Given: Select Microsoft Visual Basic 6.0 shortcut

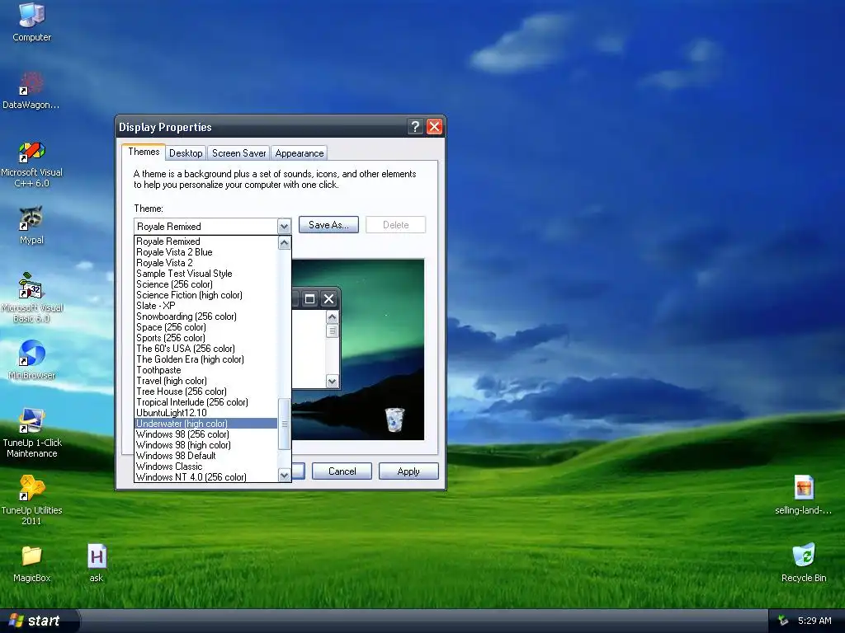Looking at the screenshot, I should (x=32, y=298).
